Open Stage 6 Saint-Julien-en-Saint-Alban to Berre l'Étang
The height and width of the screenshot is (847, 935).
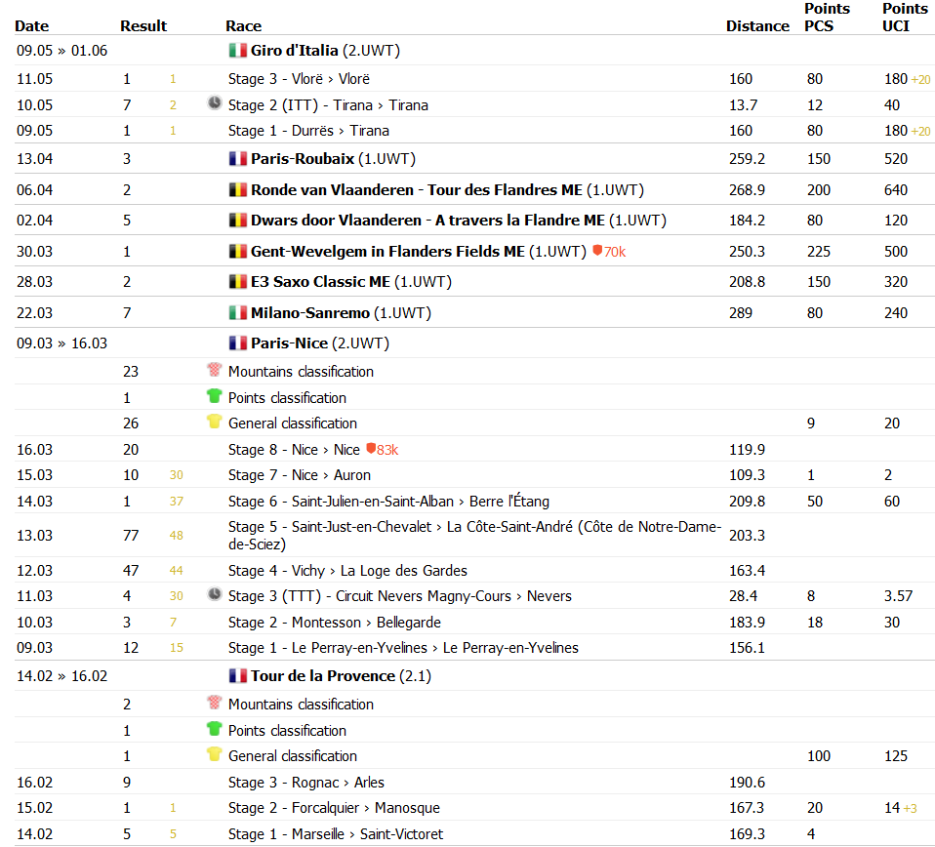[388, 502]
